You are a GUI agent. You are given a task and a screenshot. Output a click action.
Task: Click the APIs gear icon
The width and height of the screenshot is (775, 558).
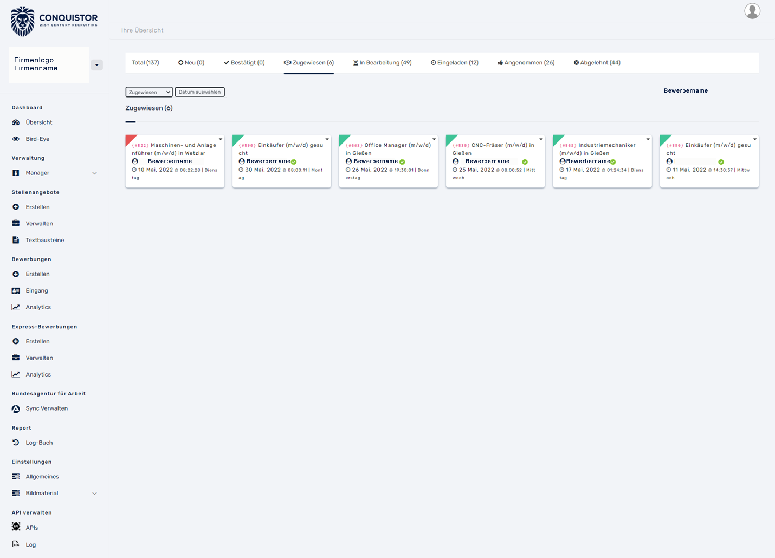pyautogui.click(x=16, y=527)
